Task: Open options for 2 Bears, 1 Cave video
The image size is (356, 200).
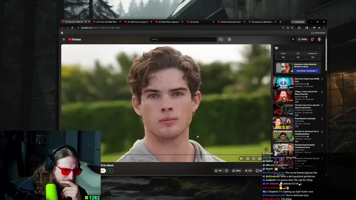Action: tap(322, 92)
